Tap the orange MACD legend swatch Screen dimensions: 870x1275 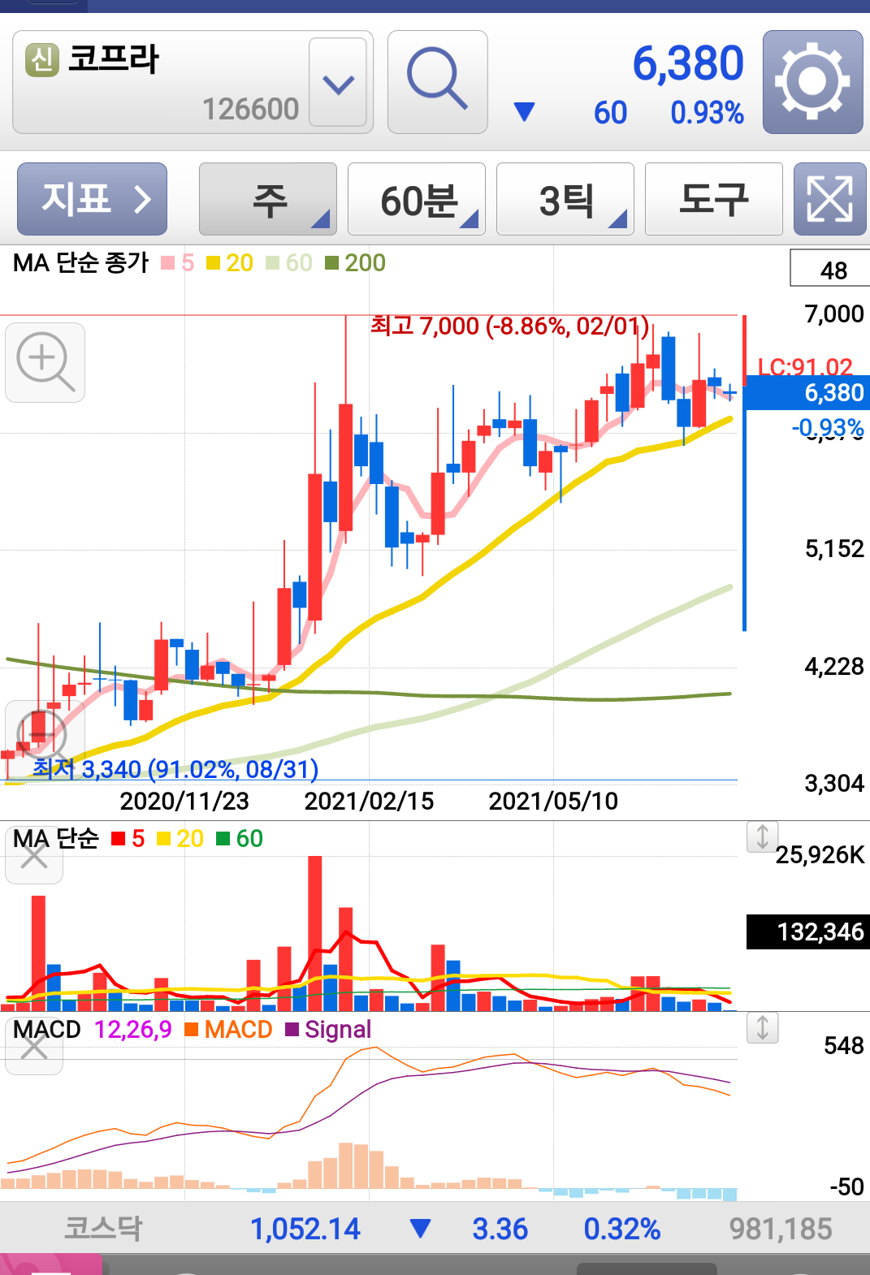tap(192, 1030)
